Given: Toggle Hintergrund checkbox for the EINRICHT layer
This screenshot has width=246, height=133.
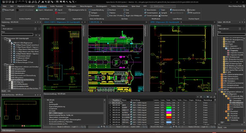Looking at the screenshot, I should 196,110.
